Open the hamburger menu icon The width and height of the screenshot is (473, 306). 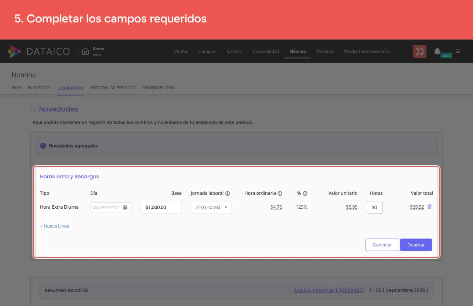[458, 51]
